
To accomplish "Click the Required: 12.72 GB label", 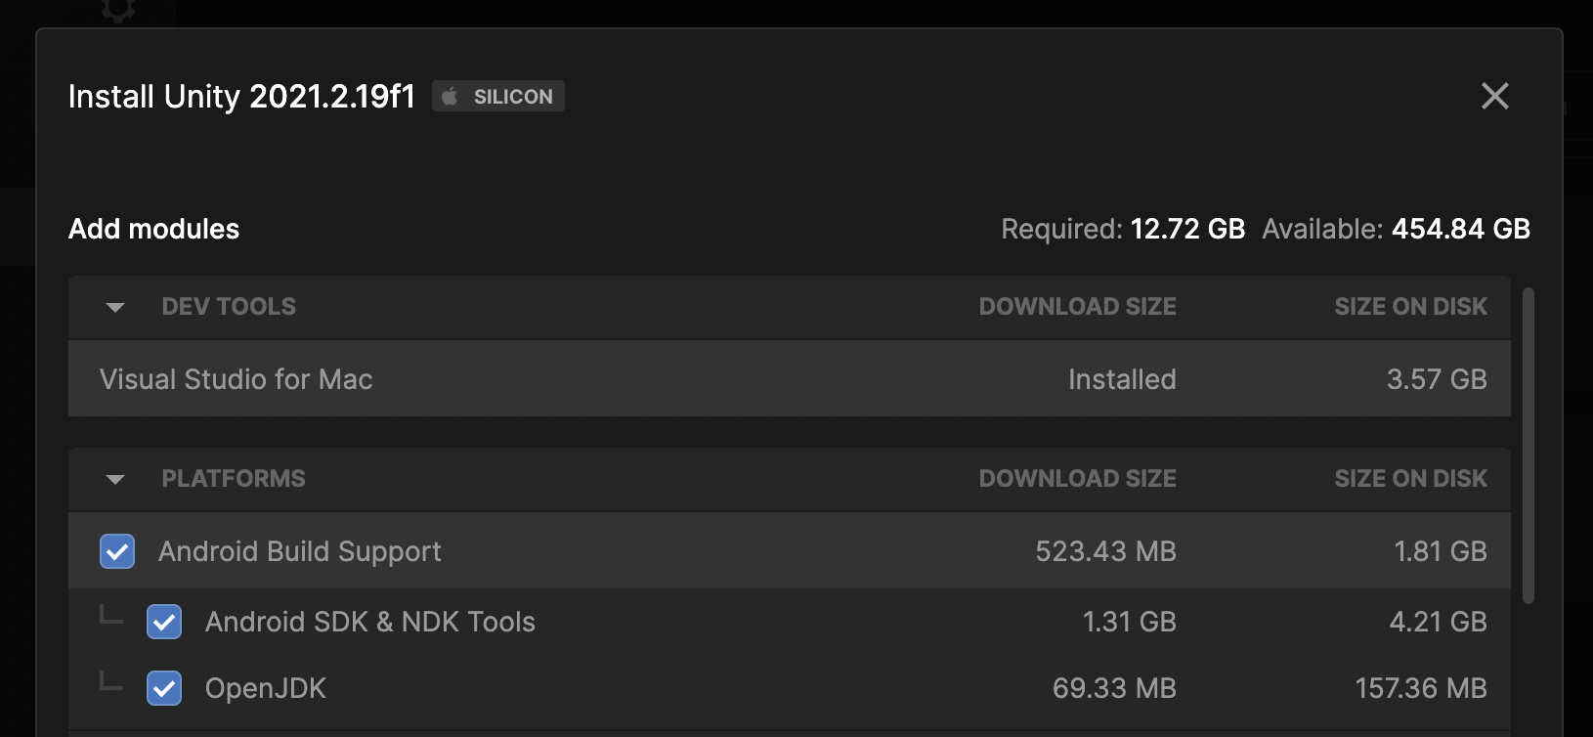I will pos(1122,229).
